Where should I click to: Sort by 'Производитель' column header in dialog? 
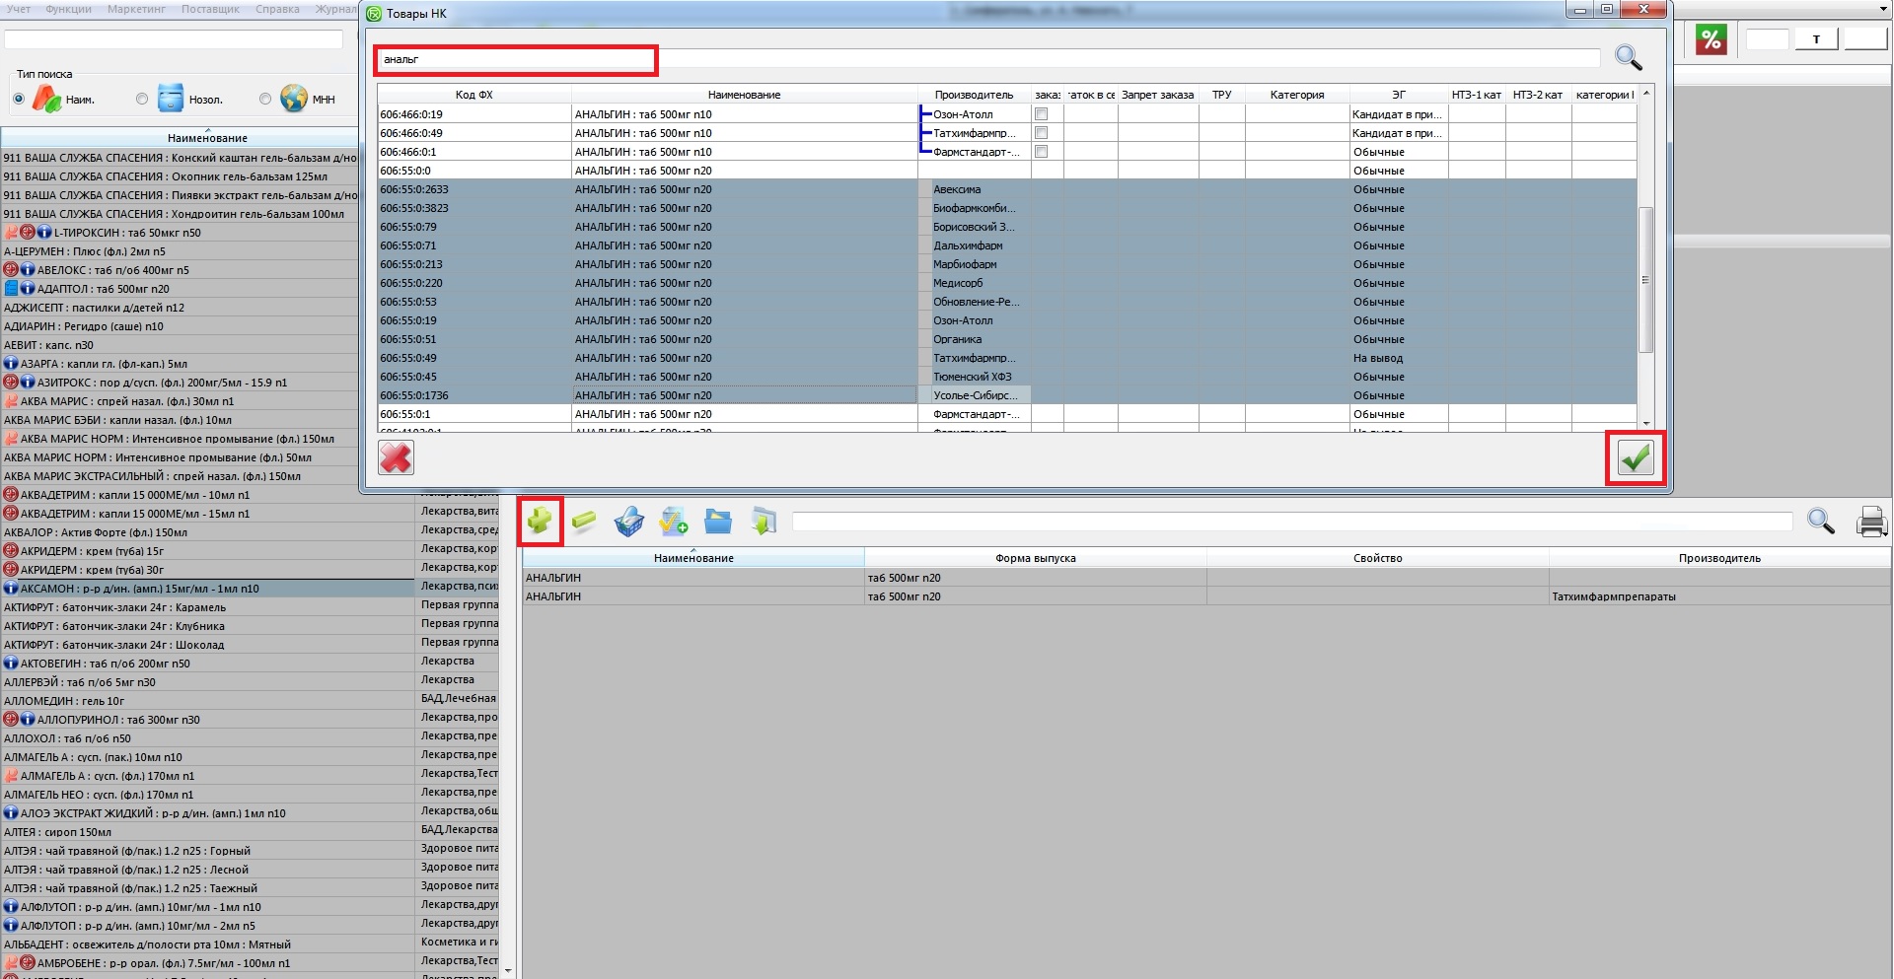(974, 95)
